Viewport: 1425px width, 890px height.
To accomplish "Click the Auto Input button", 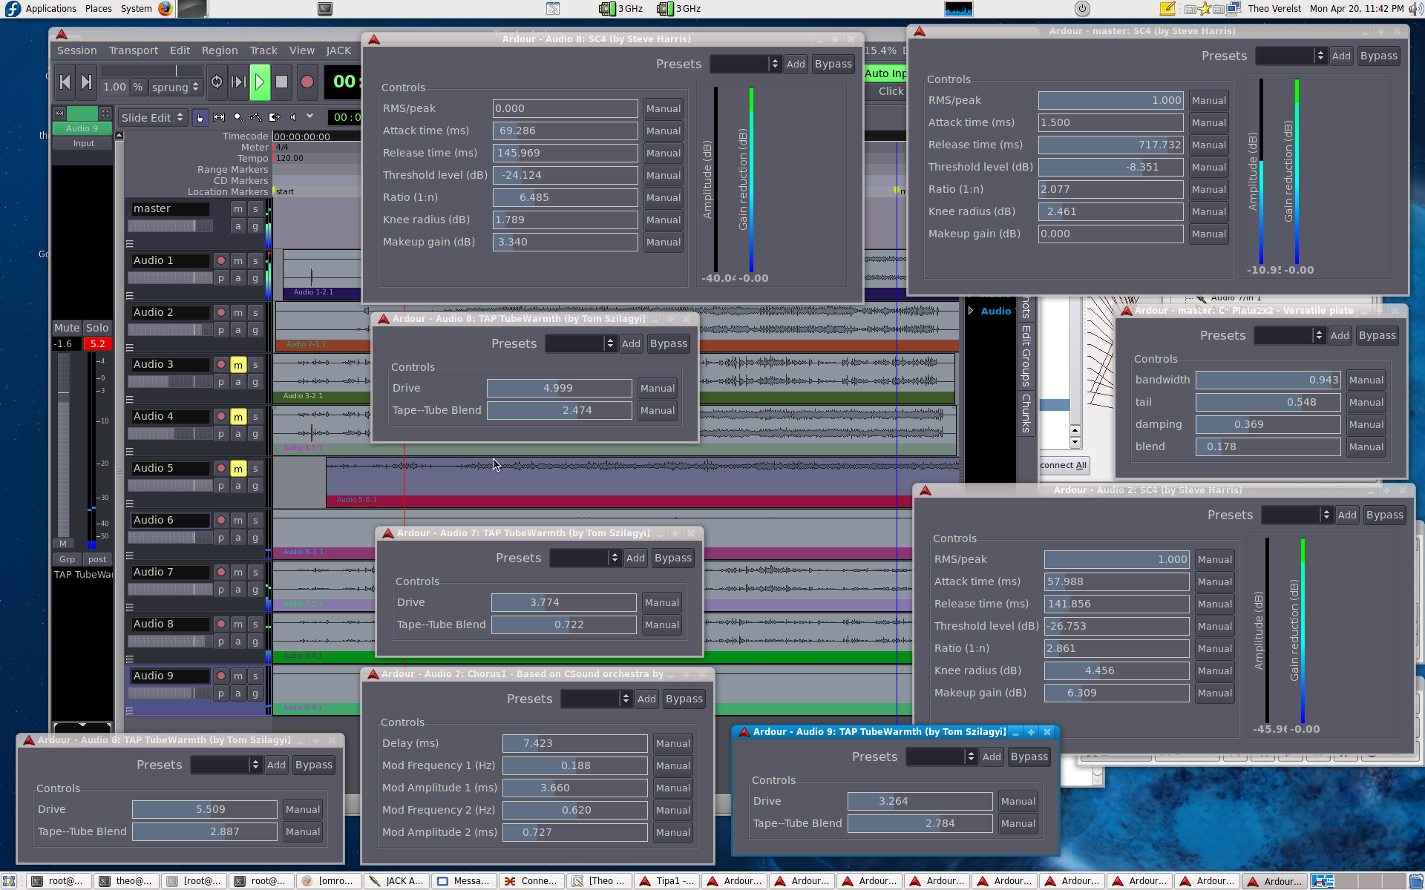I will (x=885, y=73).
